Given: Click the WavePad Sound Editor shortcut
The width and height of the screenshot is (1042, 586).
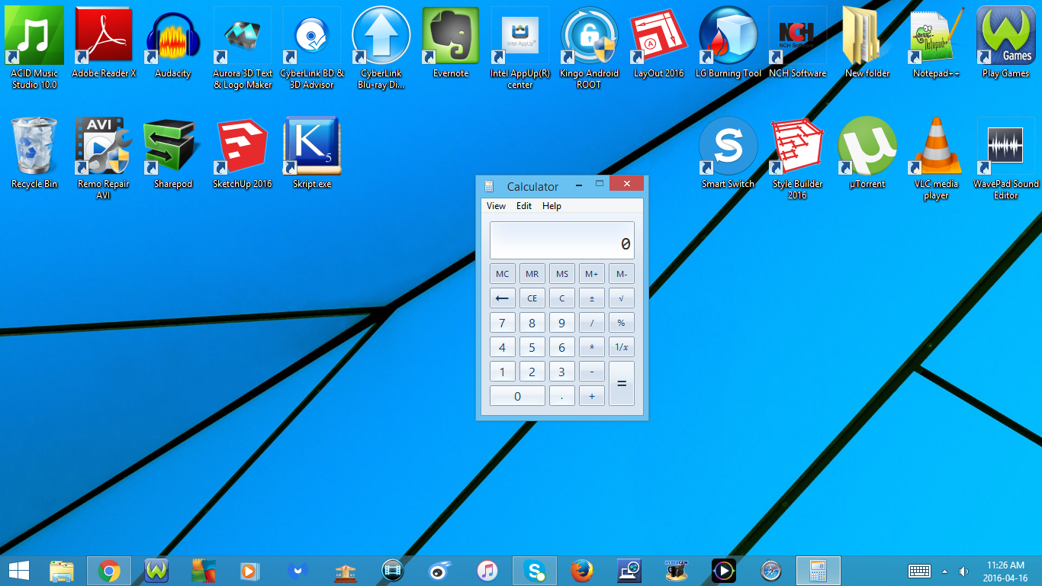Looking at the screenshot, I should (1006, 146).
